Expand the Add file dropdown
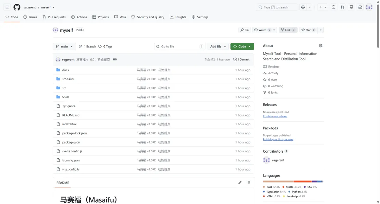 (x=218, y=46)
